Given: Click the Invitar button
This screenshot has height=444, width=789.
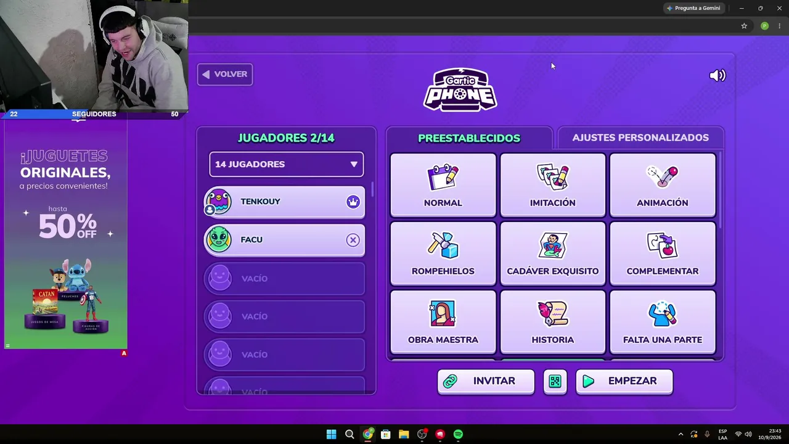Looking at the screenshot, I should point(486,382).
